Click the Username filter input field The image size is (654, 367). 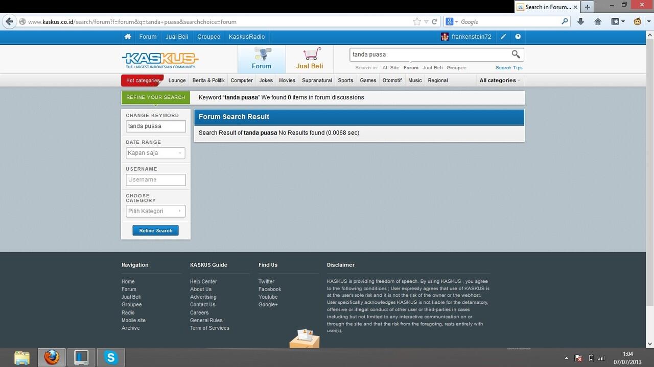tap(155, 179)
